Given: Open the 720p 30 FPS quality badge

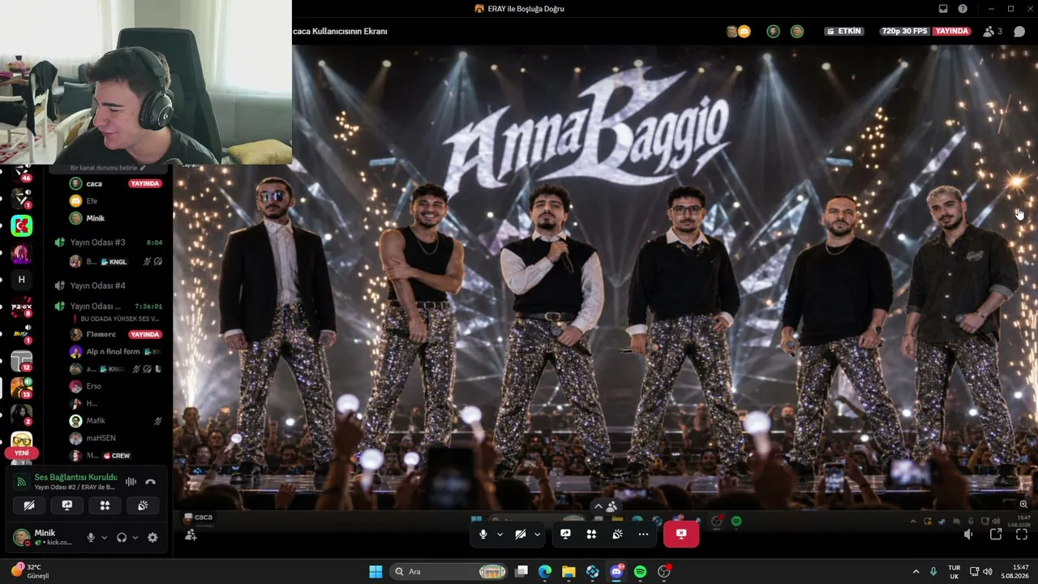Looking at the screenshot, I should click(904, 32).
